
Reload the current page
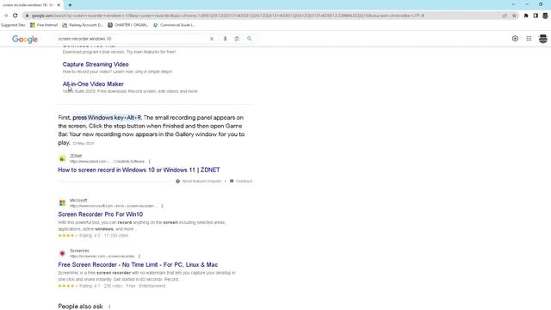(x=15, y=15)
